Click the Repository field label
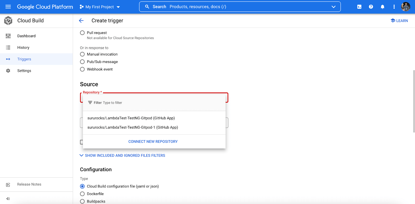This screenshot has width=415, height=204. click(x=92, y=92)
